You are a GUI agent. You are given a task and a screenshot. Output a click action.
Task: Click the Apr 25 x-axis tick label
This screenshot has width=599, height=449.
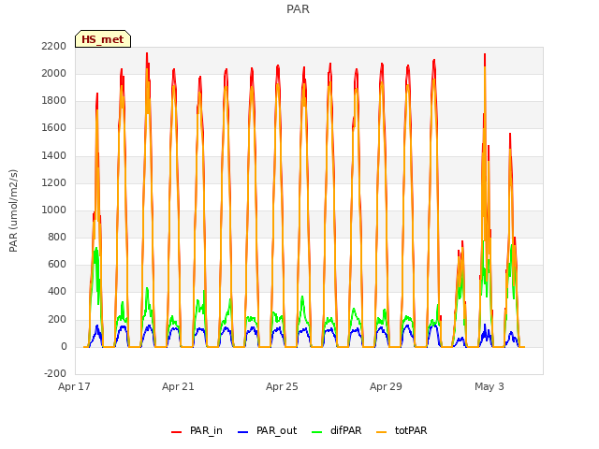tap(282, 386)
